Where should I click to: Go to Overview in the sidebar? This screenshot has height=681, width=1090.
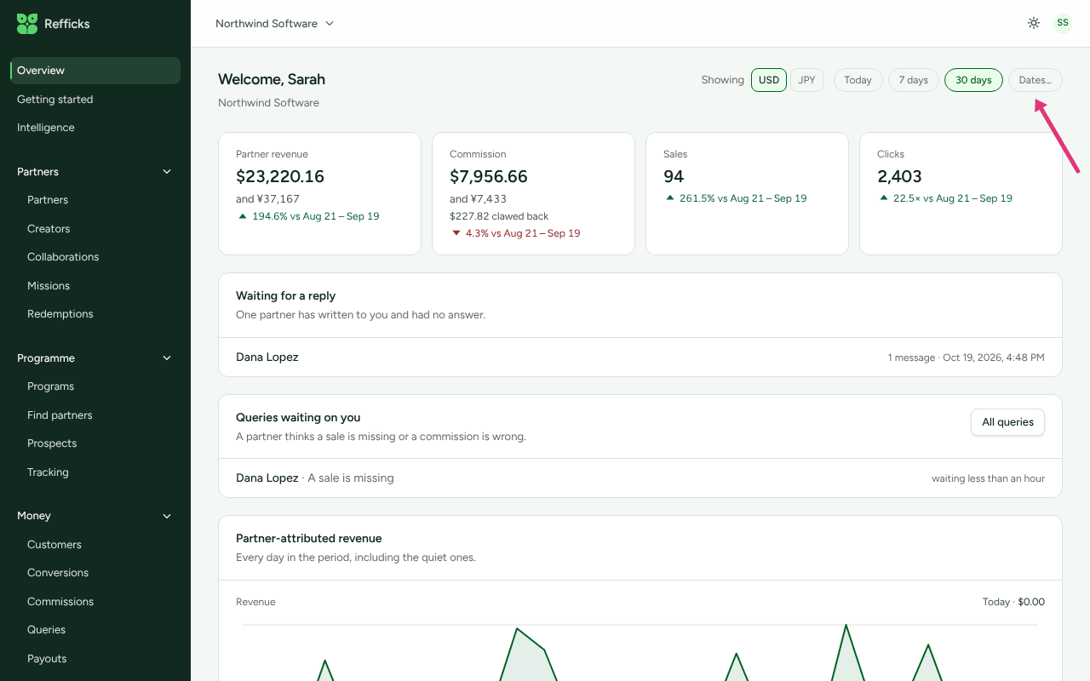point(95,71)
